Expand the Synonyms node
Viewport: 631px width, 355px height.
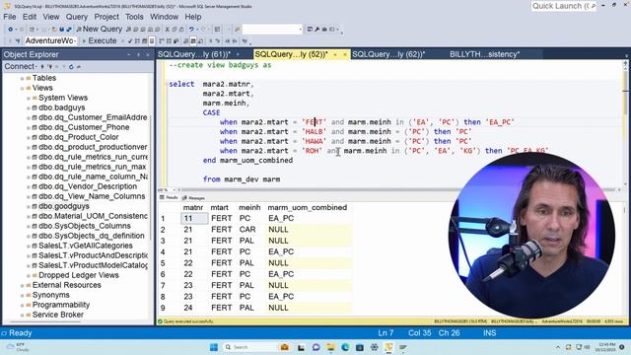tap(22, 295)
